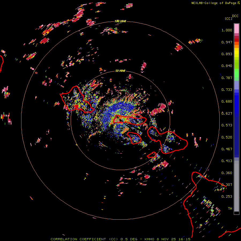Click the [CC] legend unit label
Viewport: 241px width, 241px height.
pyautogui.click(x=228, y=18)
